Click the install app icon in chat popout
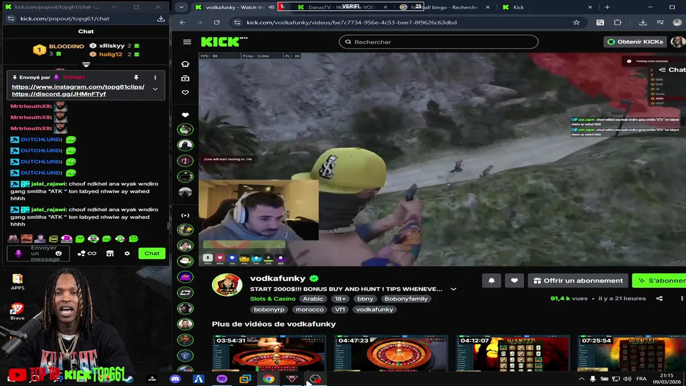Viewport: 686px width, 386px height. pyautogui.click(x=161, y=18)
